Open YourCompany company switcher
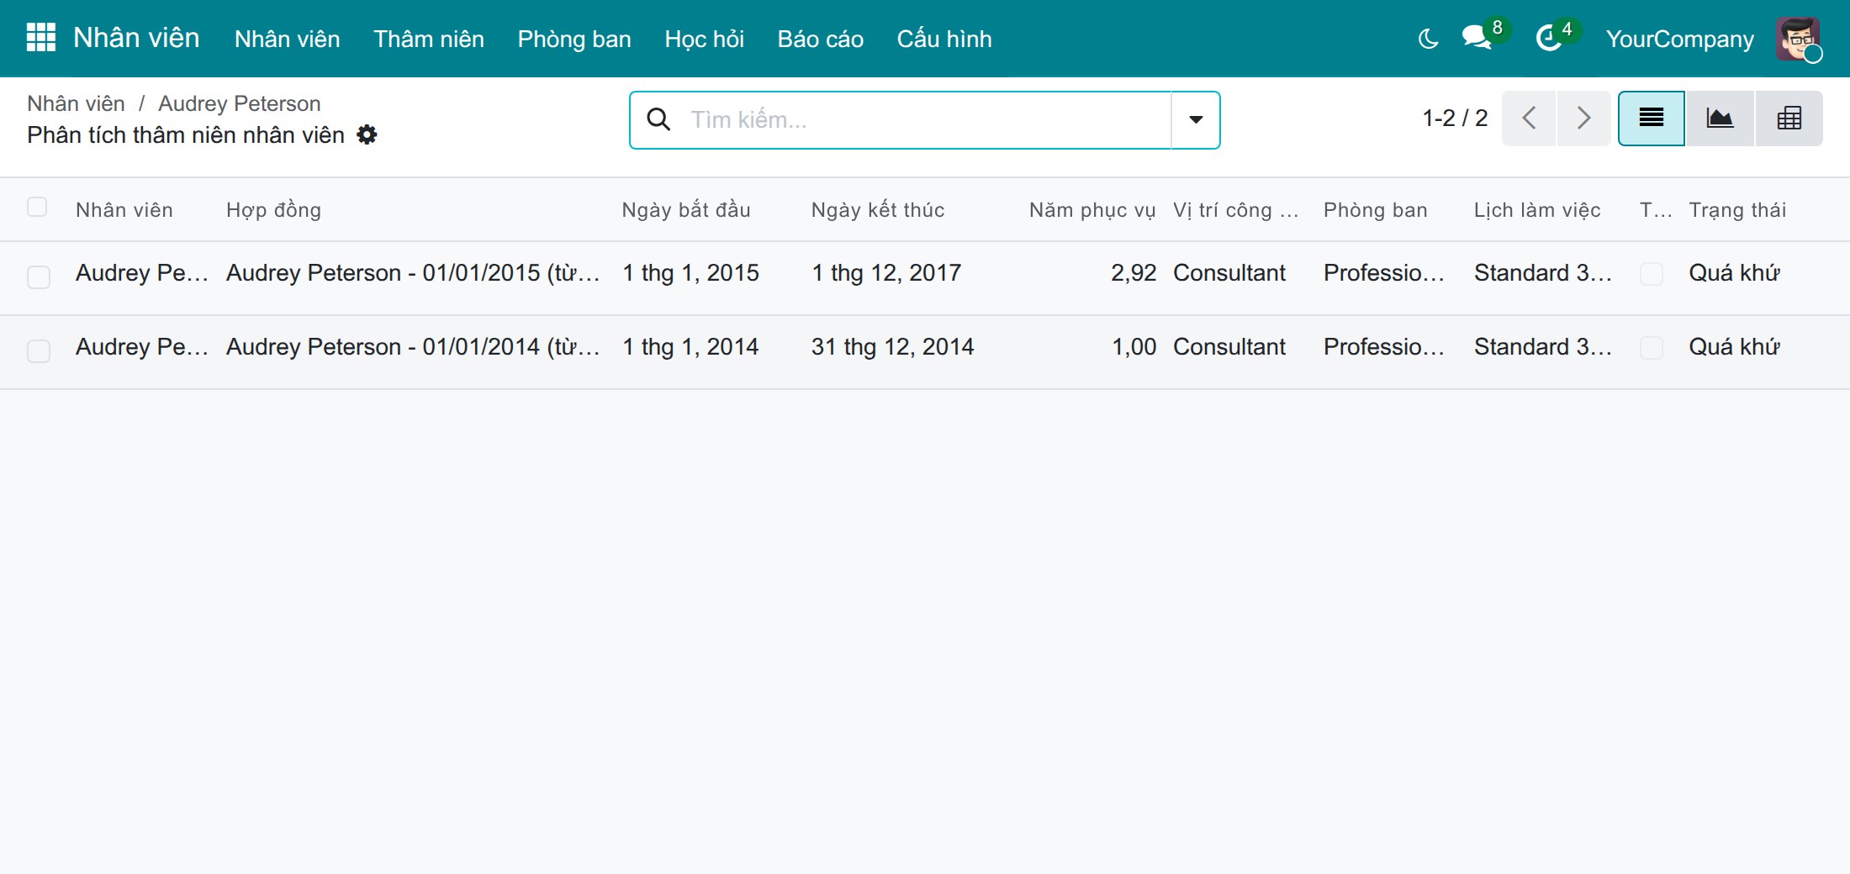Image resolution: width=1850 pixels, height=874 pixels. 1679,39
